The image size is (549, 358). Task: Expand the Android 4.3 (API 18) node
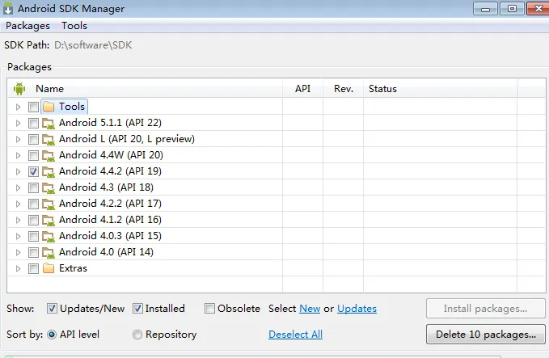18,188
